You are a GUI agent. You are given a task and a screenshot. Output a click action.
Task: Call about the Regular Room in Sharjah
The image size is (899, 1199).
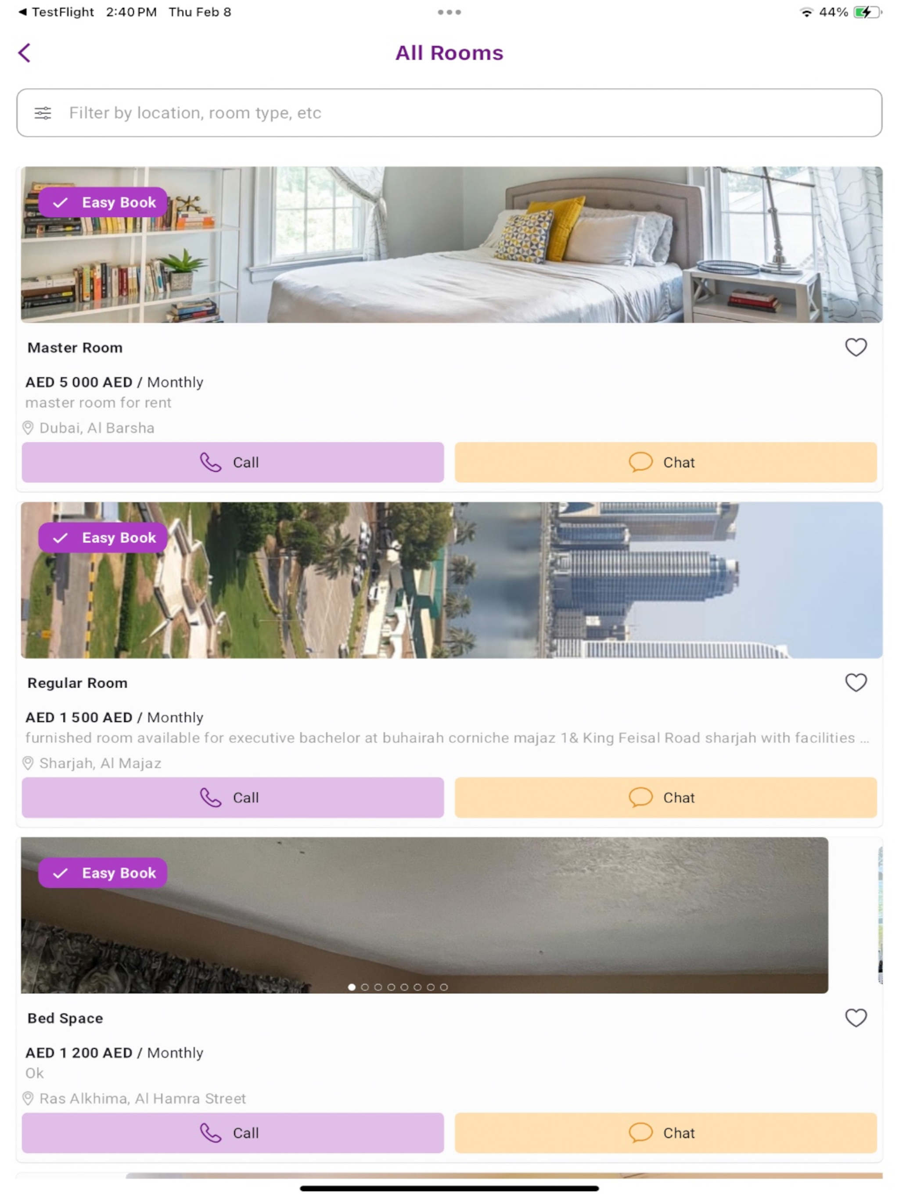pos(233,797)
